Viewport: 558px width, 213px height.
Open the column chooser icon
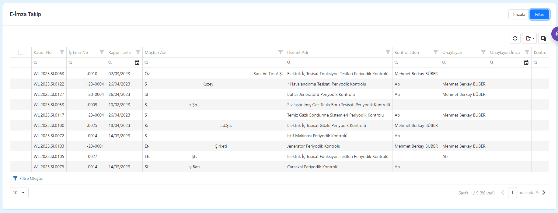pos(544,38)
